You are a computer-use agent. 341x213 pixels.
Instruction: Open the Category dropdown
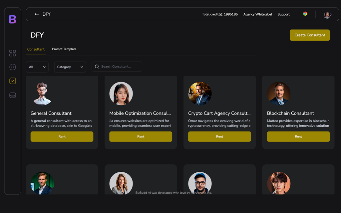coord(70,67)
